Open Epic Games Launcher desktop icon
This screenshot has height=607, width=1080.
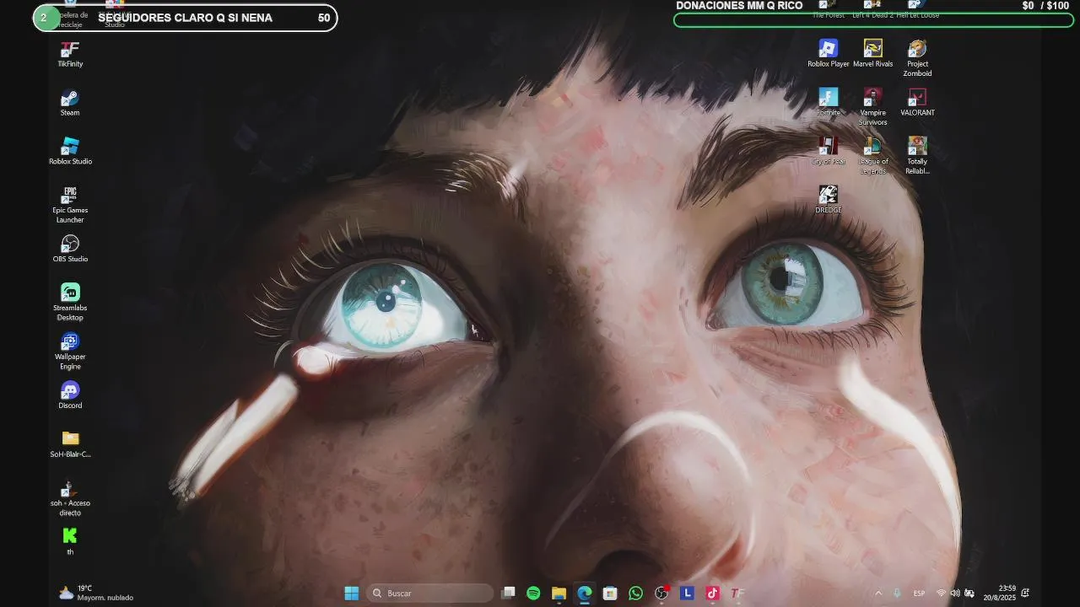point(70,205)
